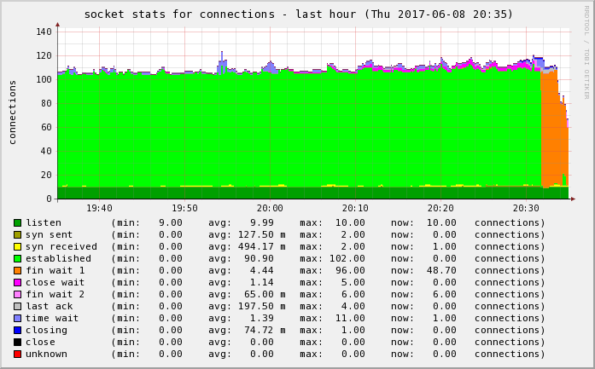Screen dimensions: 595x369
Task: Click the time wait legend swatch
Action: point(17,318)
